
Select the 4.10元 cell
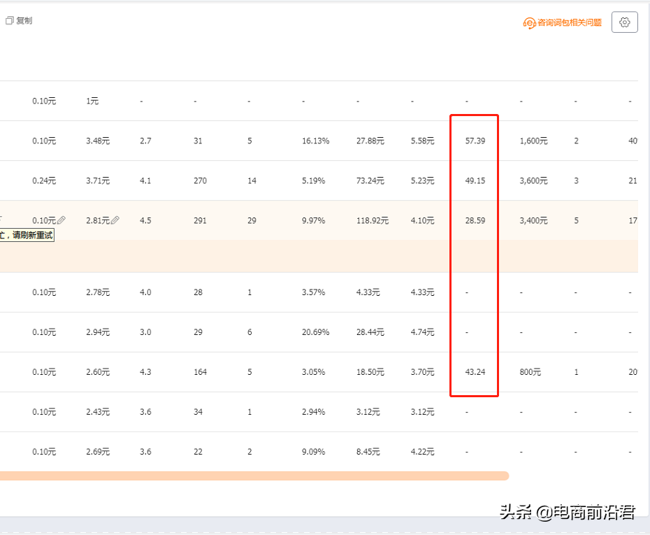(422, 220)
